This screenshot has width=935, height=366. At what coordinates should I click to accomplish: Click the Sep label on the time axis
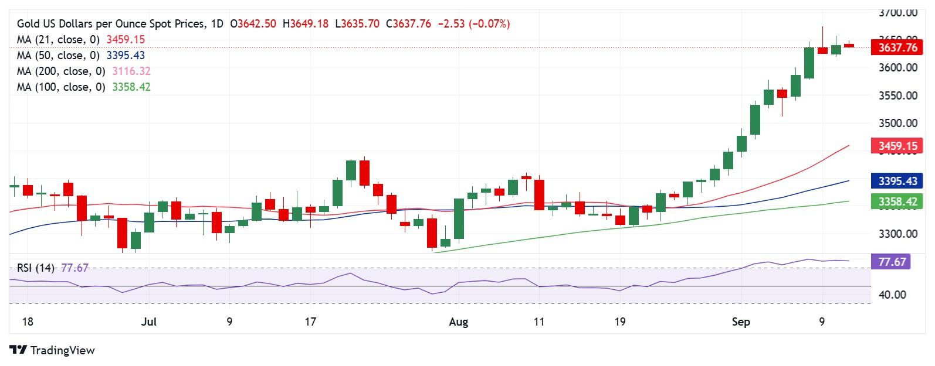click(741, 322)
